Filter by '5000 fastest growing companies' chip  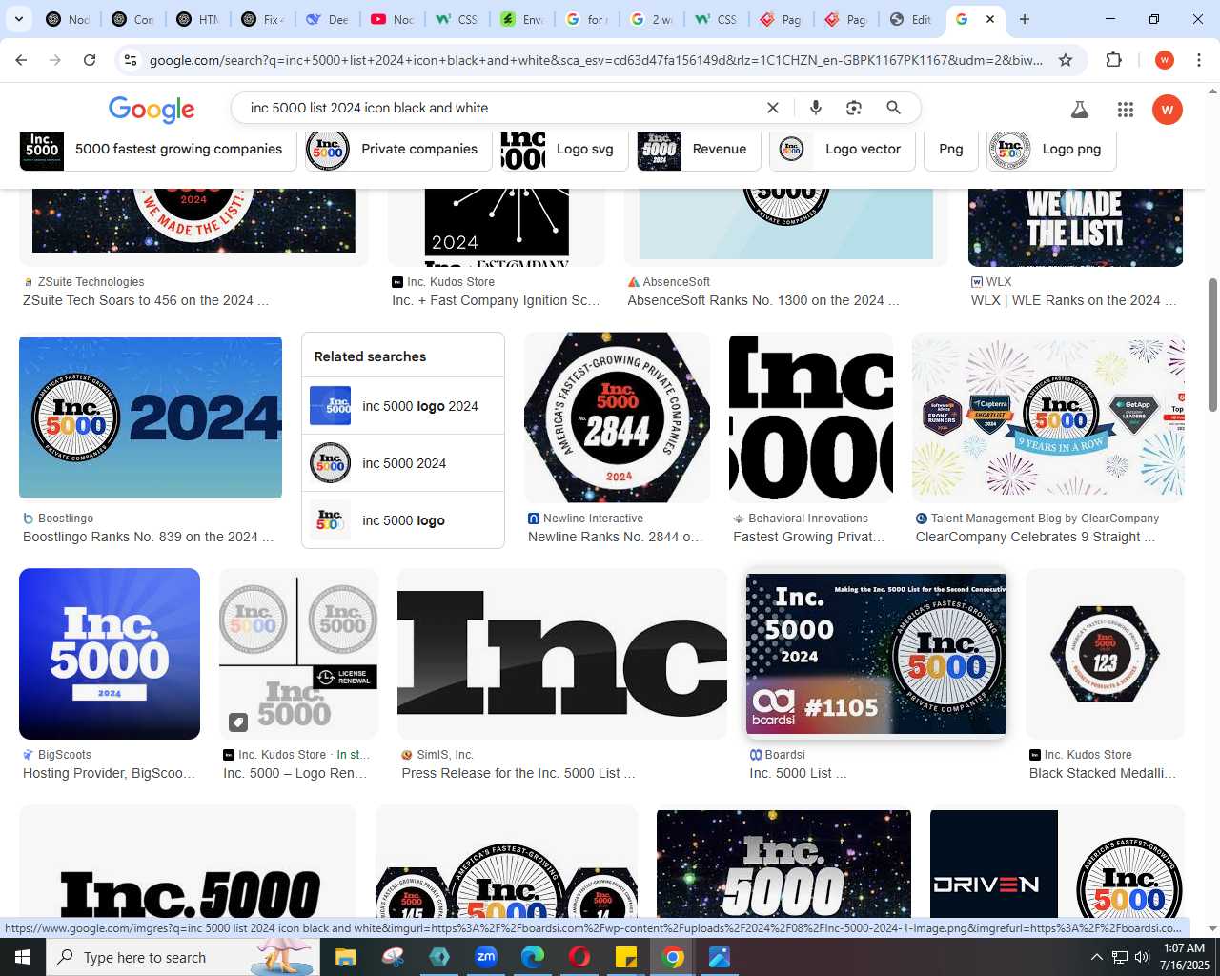coord(158,150)
